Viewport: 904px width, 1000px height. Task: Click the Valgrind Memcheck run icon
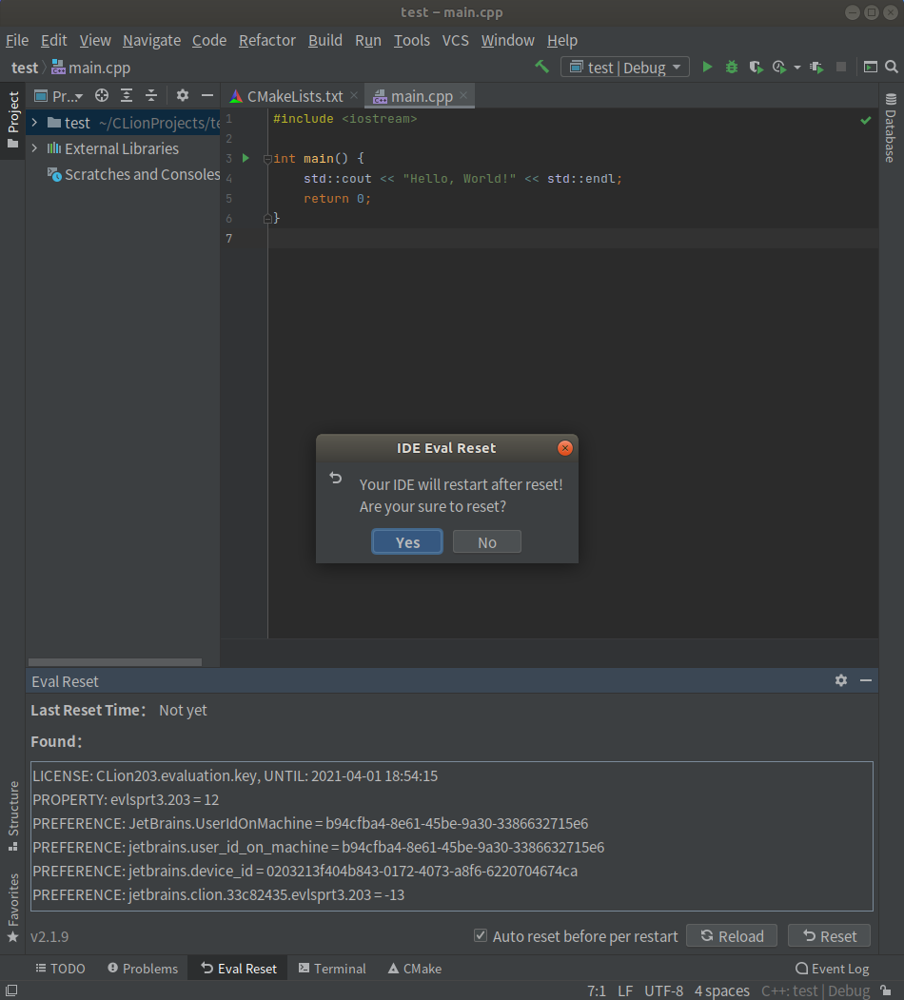(816, 67)
